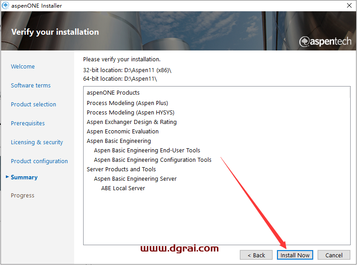Open the Licensing & security step

37,142
